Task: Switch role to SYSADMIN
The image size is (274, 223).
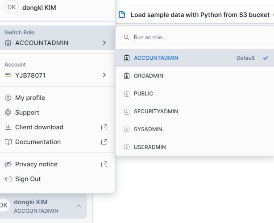Action: 148,129
